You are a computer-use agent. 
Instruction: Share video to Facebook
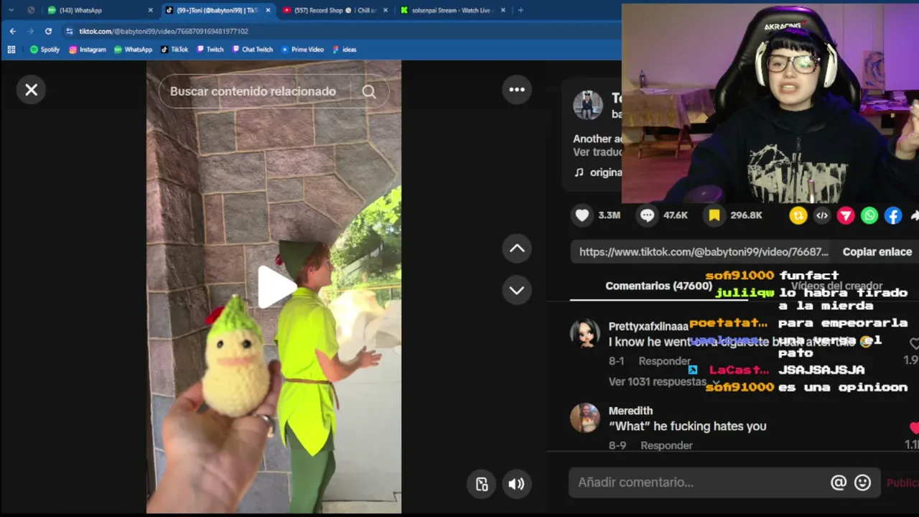[893, 215]
